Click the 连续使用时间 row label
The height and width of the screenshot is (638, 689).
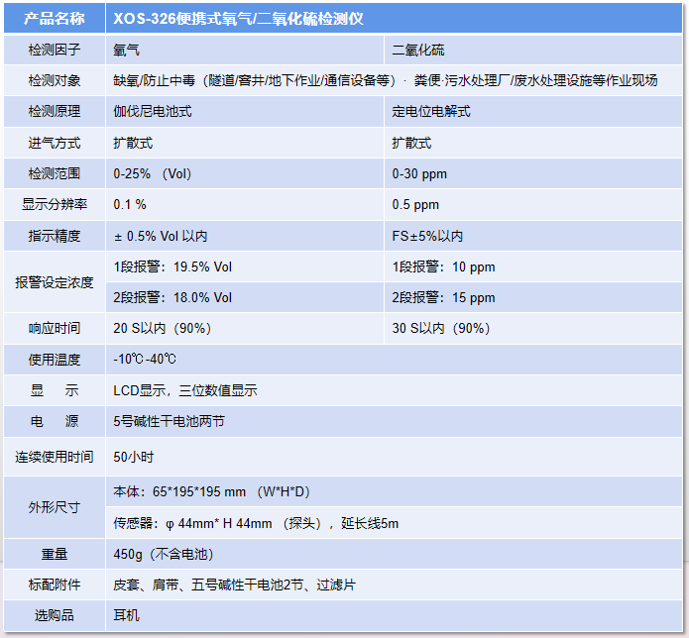click(x=55, y=457)
